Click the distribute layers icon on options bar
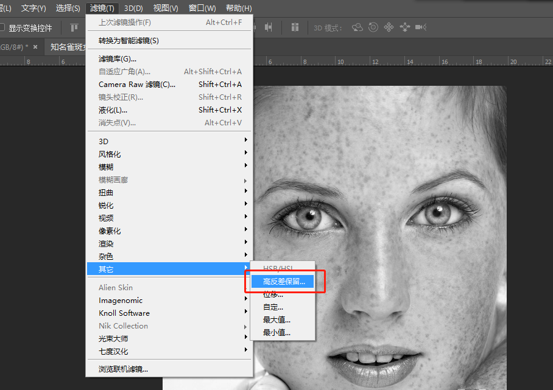This screenshot has height=390, width=553. (x=295, y=27)
